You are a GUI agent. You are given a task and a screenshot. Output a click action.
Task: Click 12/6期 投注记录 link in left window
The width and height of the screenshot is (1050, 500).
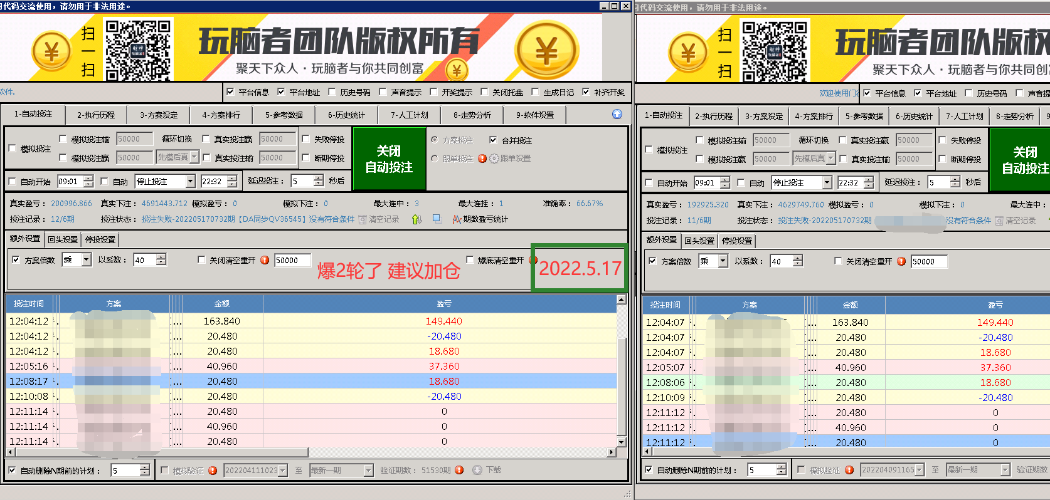pos(63,219)
